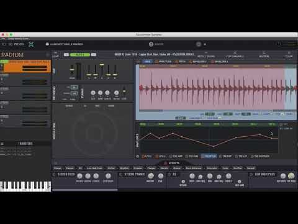Toggle the Stereo Panner effect power

point(121,174)
